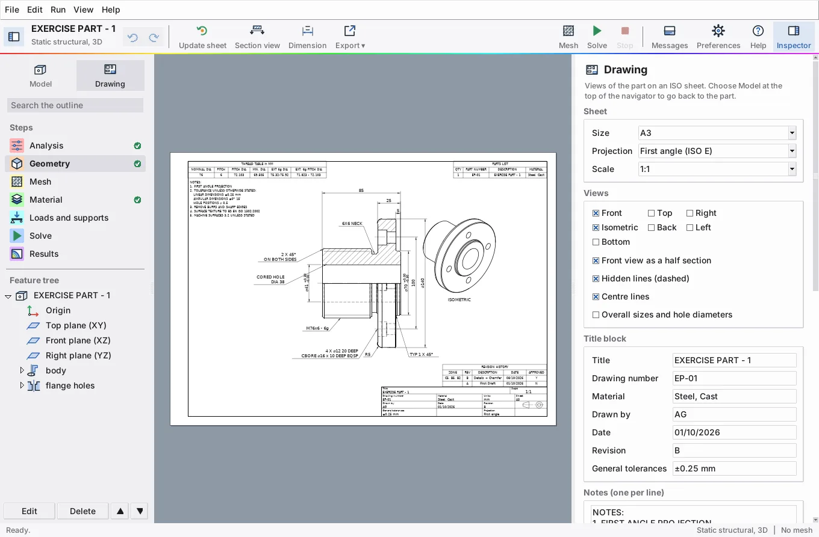819x537 pixels.
Task: Click Update sheet in toolbar
Action: pyautogui.click(x=202, y=37)
